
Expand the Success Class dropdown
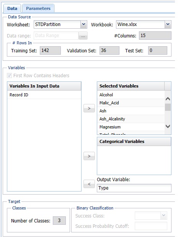tap(163, 216)
